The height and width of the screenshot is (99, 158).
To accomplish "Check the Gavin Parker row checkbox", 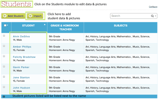I will point(4,66).
